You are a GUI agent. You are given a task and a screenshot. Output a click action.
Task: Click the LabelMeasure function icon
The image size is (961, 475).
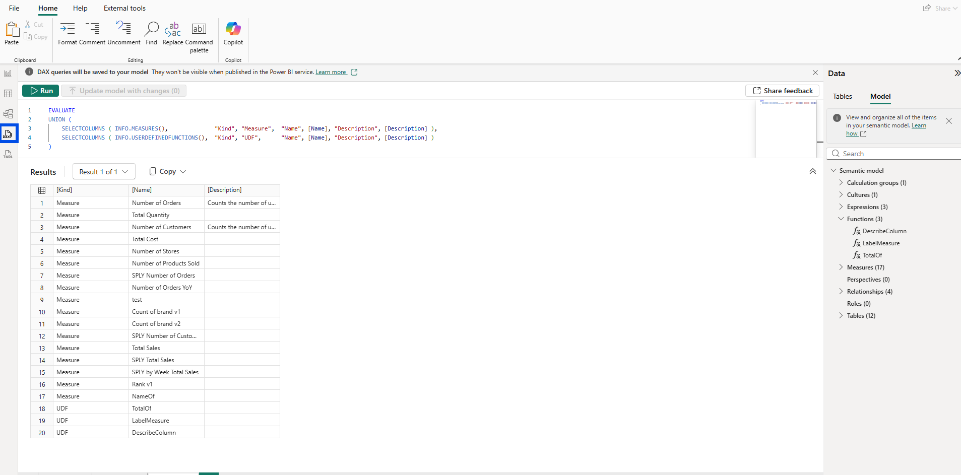click(856, 243)
